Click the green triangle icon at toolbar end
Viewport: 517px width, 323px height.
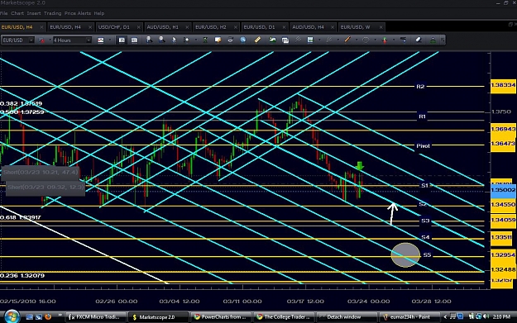(x=433, y=40)
